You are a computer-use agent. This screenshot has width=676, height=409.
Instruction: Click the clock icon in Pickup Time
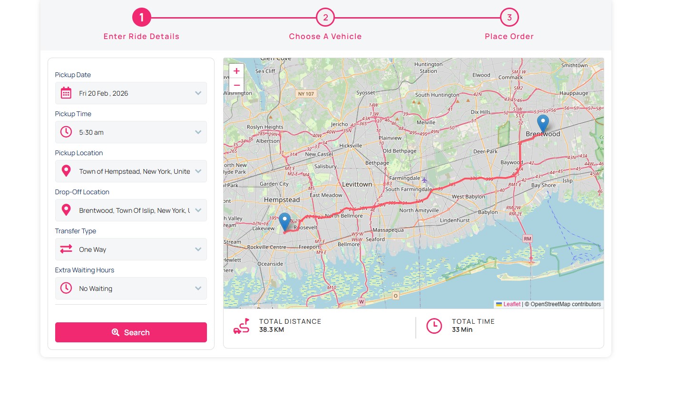pyautogui.click(x=66, y=132)
